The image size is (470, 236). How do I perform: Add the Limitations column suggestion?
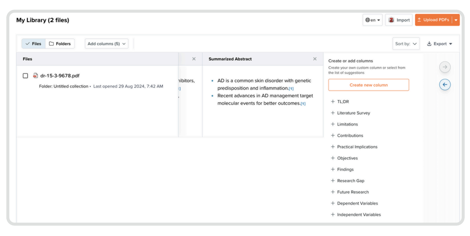[344, 124]
